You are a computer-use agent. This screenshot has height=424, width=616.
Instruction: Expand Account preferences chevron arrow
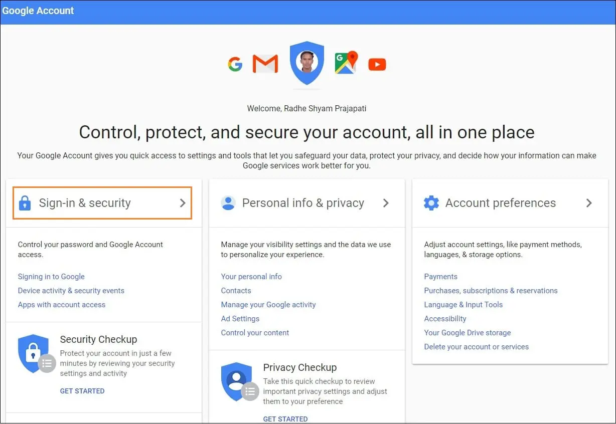(x=589, y=203)
